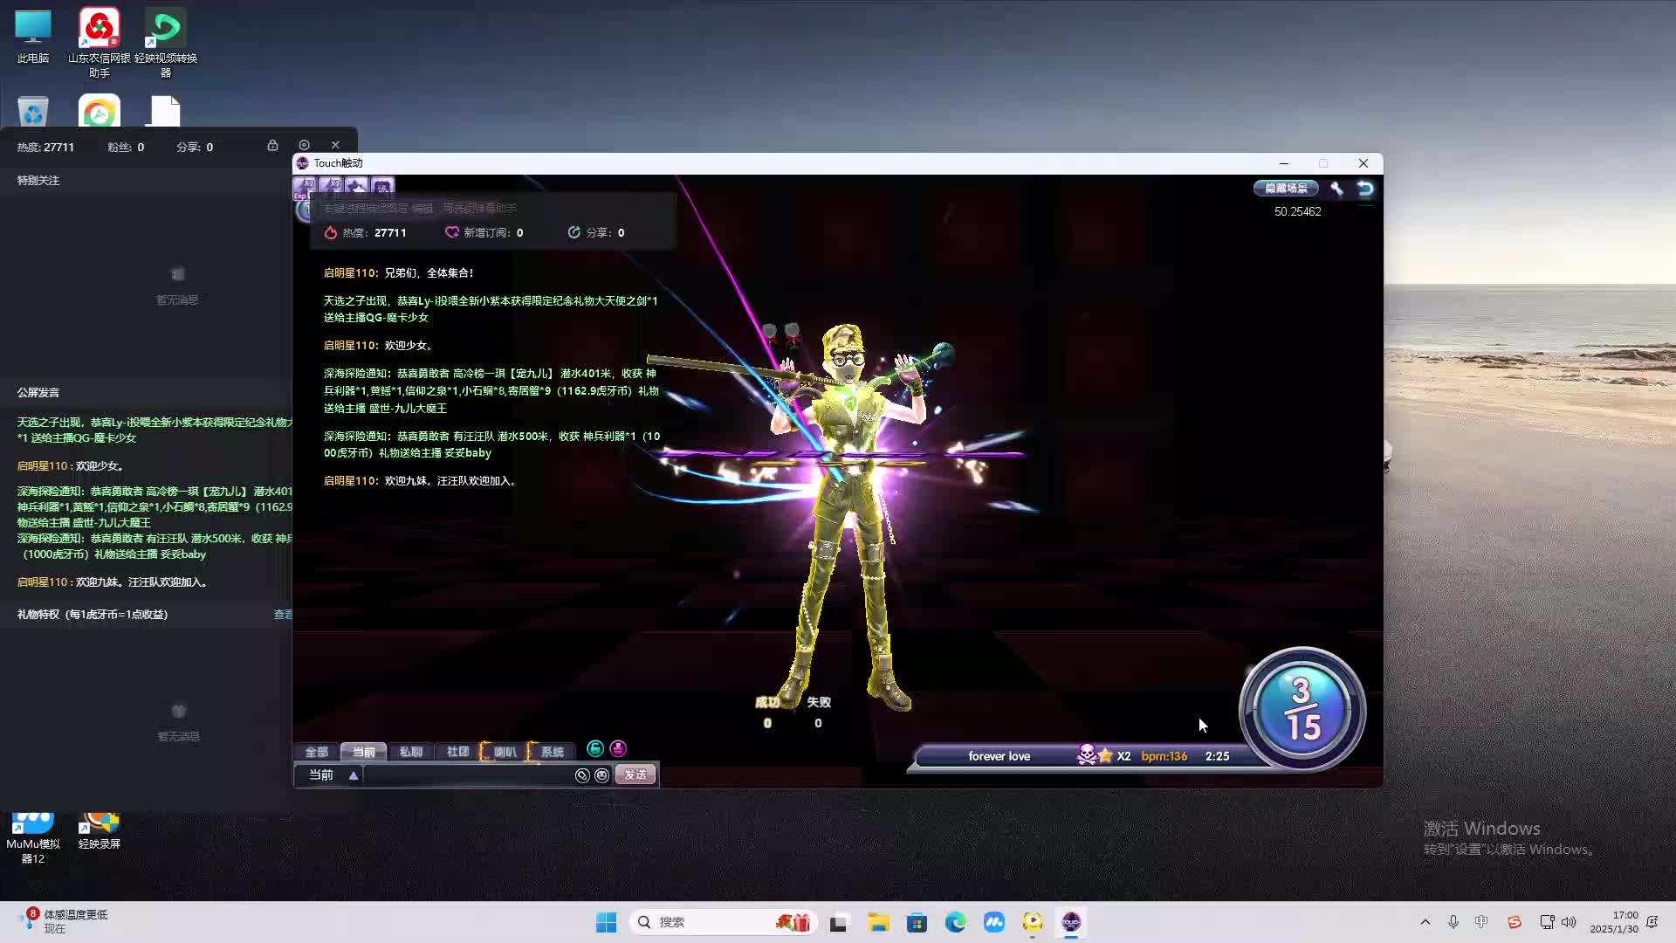The width and height of the screenshot is (1676, 943).
Task: Select the 全部 chat tab
Action: (316, 752)
